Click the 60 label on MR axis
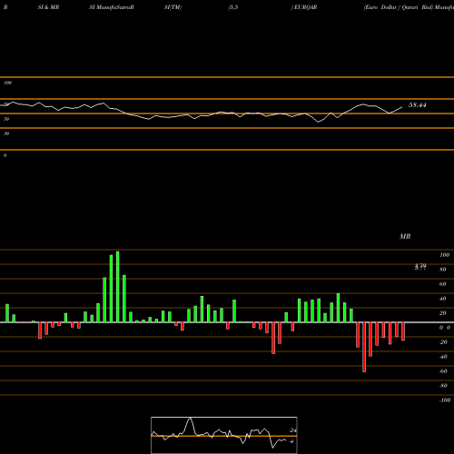Viewport: 454px width, 454px height. point(443,284)
